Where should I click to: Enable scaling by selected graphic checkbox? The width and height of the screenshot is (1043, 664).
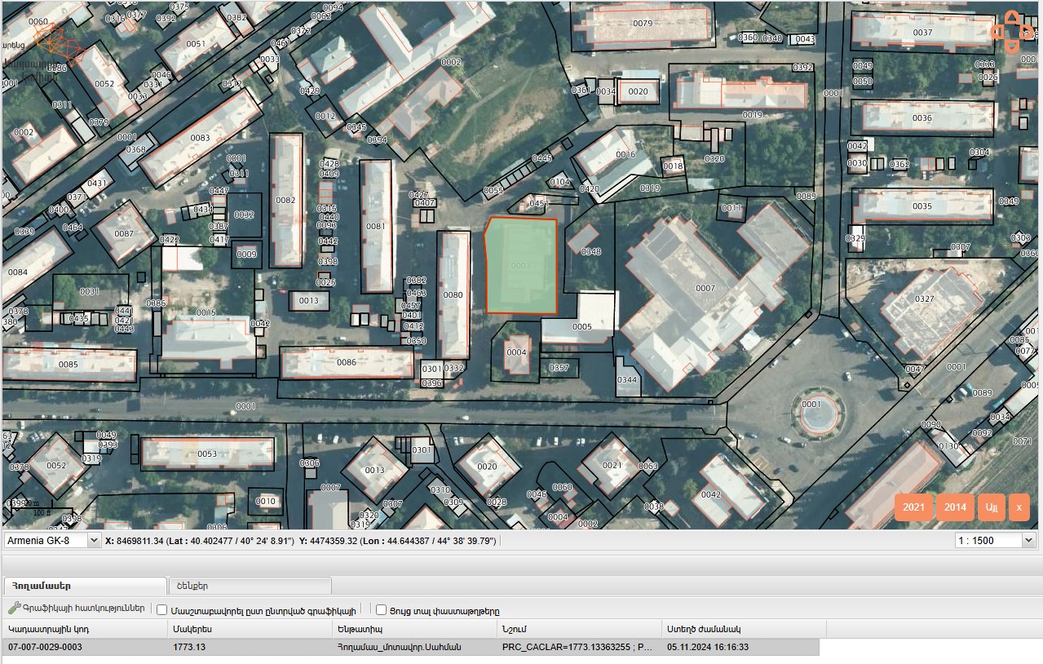(x=162, y=609)
